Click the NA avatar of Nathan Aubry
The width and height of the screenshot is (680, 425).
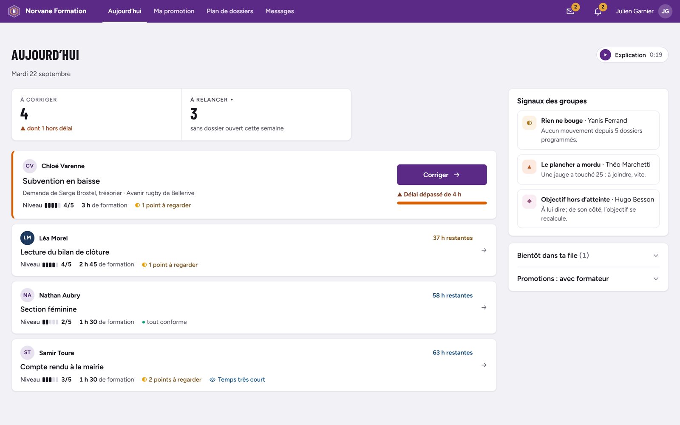coord(27,295)
